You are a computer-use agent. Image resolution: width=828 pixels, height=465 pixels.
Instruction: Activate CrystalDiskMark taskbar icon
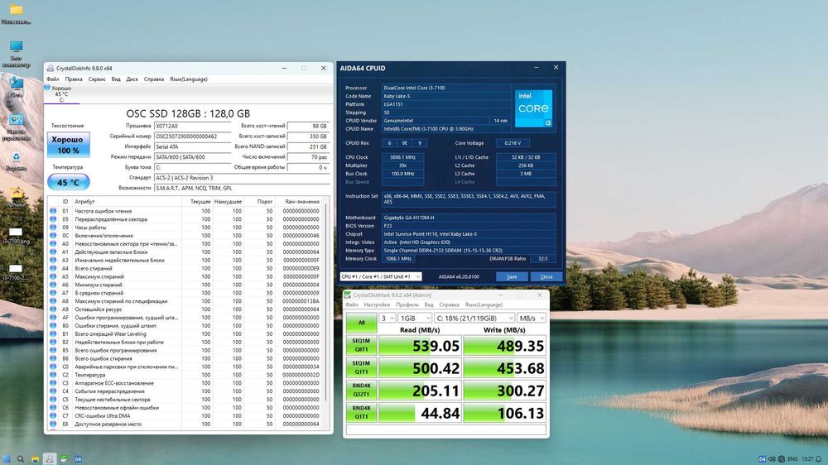64,458
